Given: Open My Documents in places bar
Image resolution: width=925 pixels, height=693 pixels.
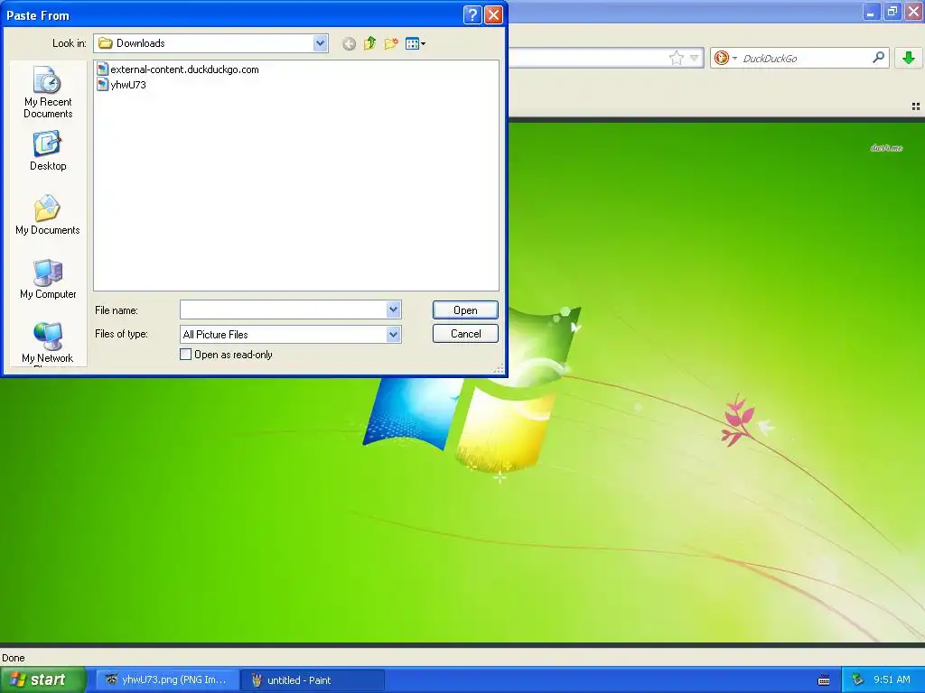Looking at the screenshot, I should (48, 215).
